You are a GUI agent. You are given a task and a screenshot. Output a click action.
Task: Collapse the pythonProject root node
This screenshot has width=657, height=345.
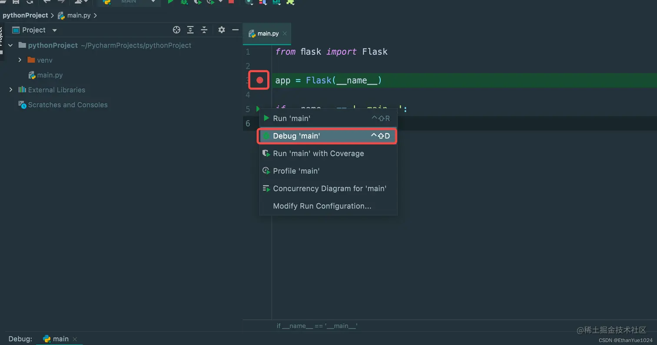coord(10,45)
